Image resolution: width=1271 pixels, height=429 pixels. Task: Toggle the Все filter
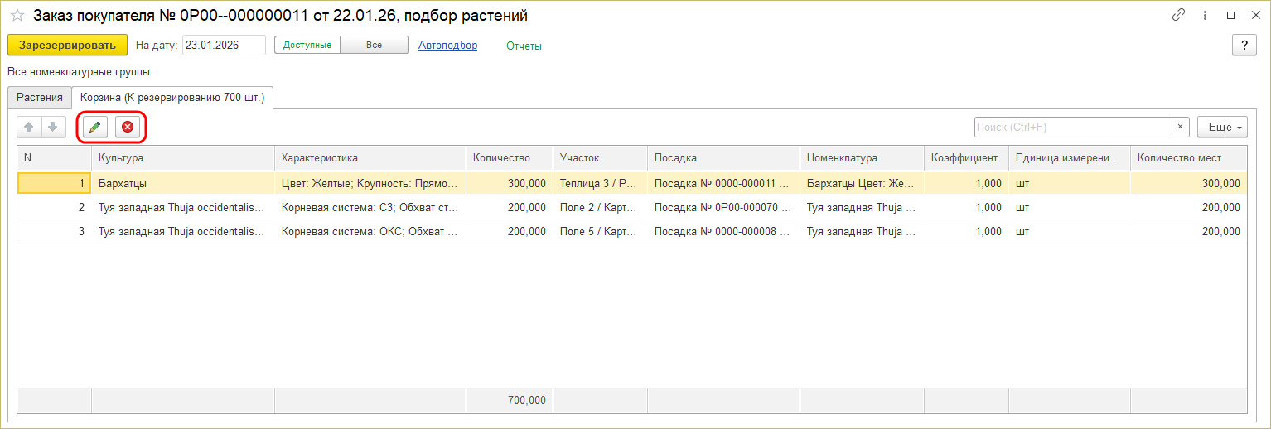click(x=374, y=45)
